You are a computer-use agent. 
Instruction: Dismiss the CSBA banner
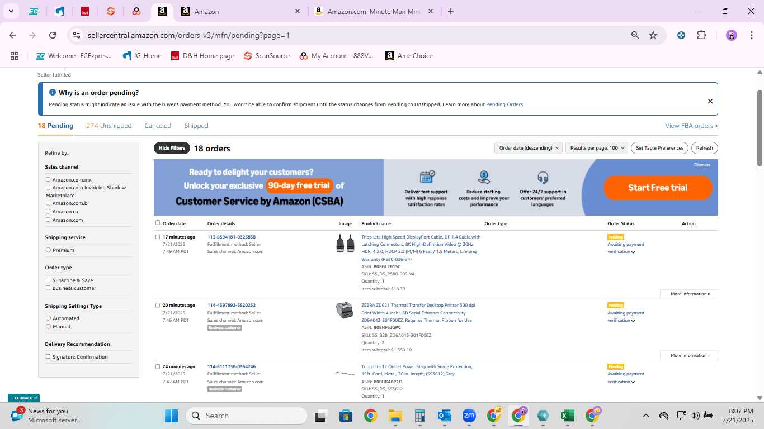point(702,165)
